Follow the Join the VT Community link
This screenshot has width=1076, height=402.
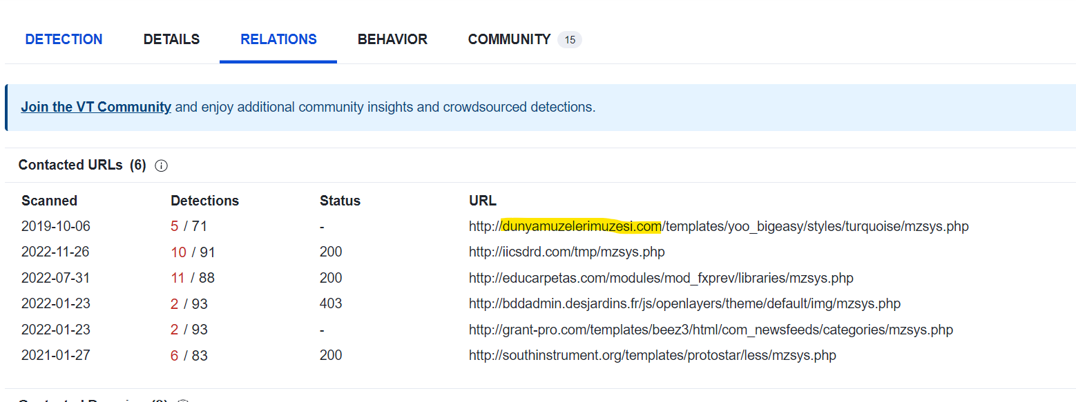(96, 107)
